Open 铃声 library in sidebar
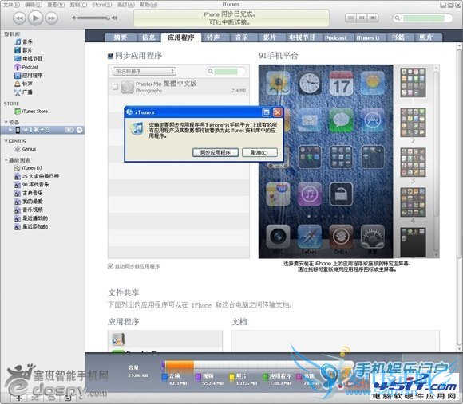The height and width of the screenshot is (404, 463). (x=24, y=84)
